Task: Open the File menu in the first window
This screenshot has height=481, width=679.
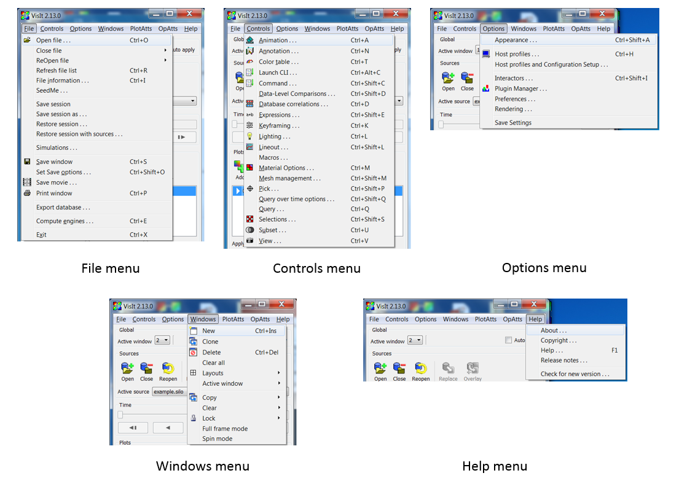Action: coord(29,29)
